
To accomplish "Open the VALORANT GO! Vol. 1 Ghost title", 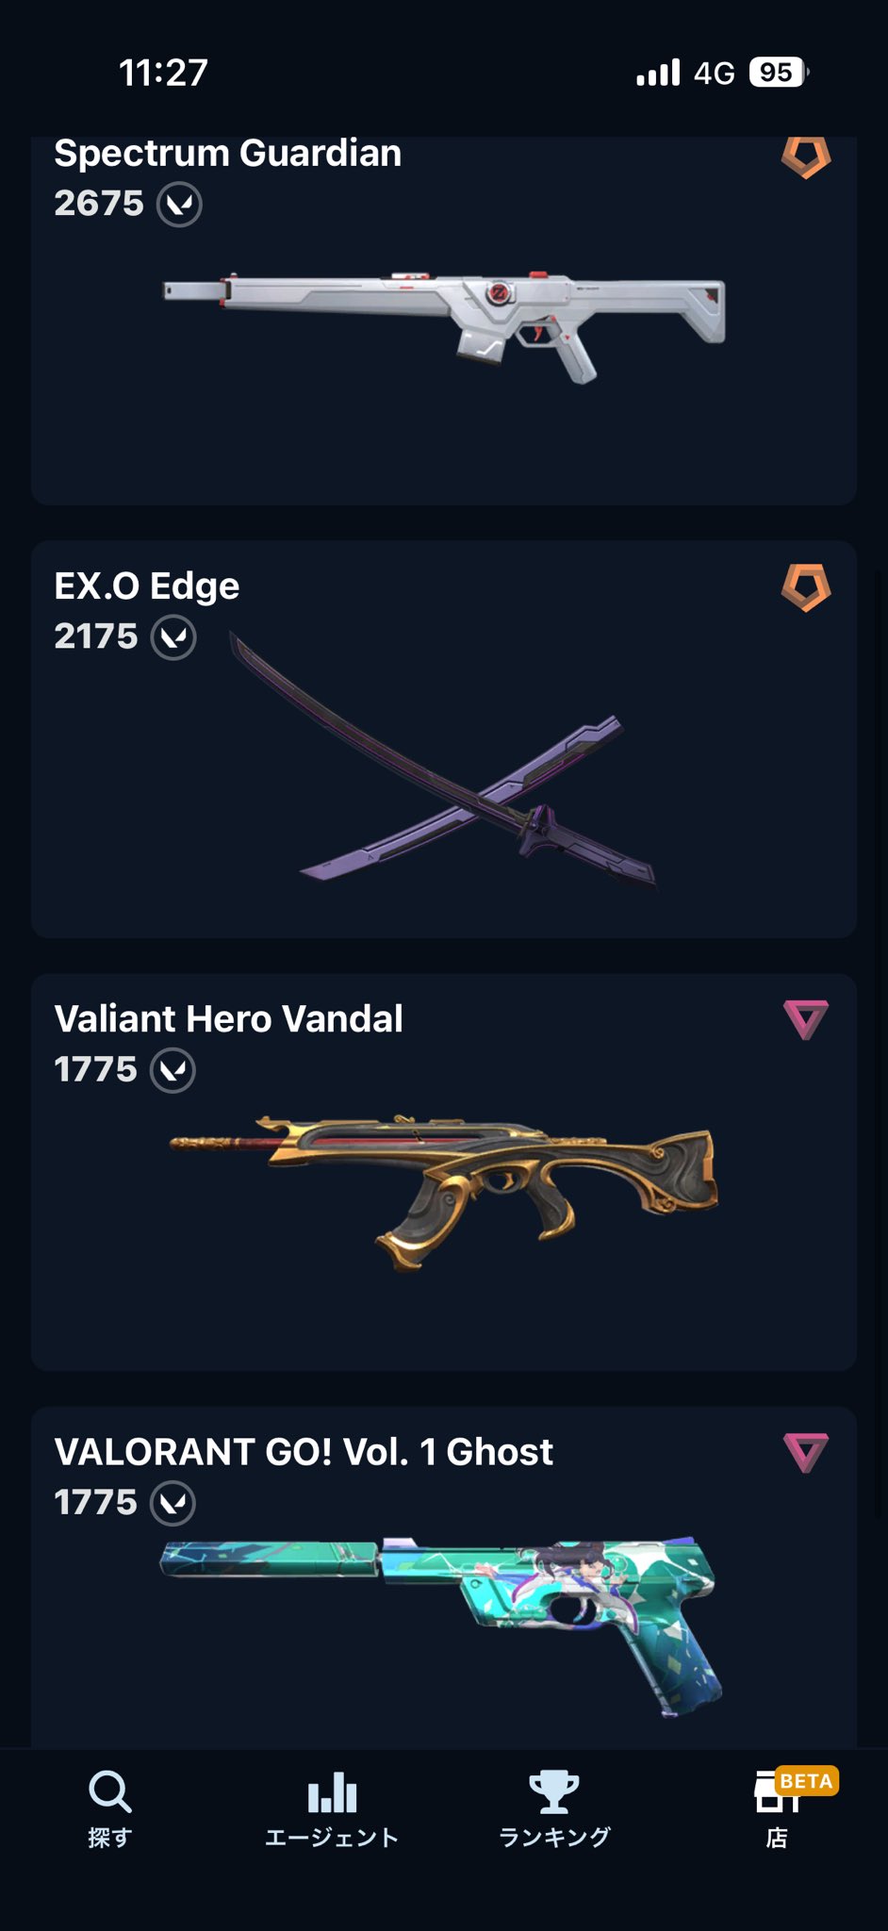I will 304,1452.
